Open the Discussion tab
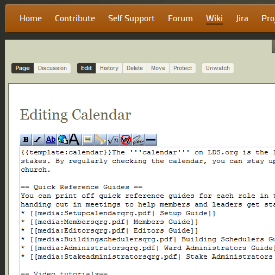 point(52,68)
